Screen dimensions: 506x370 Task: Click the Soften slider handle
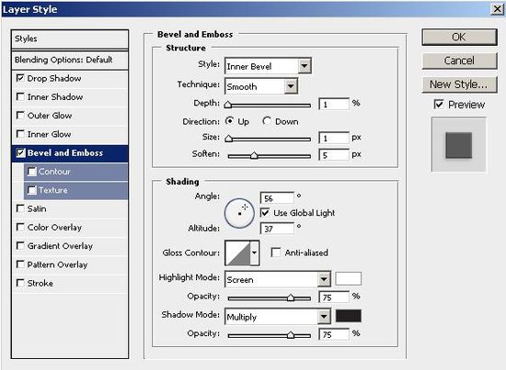click(254, 155)
